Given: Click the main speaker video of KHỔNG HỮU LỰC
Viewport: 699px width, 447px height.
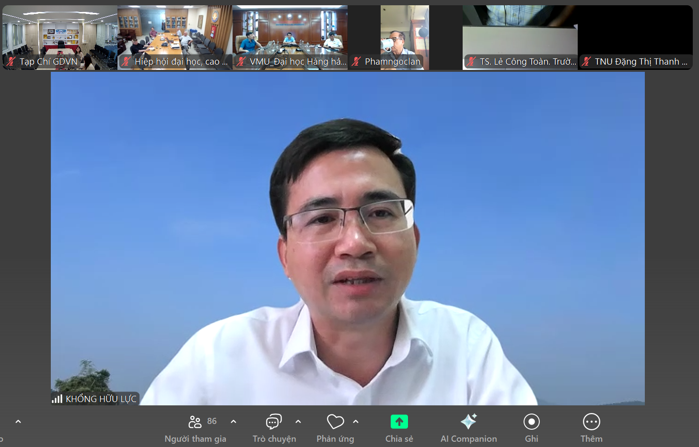Looking at the screenshot, I should (x=348, y=238).
